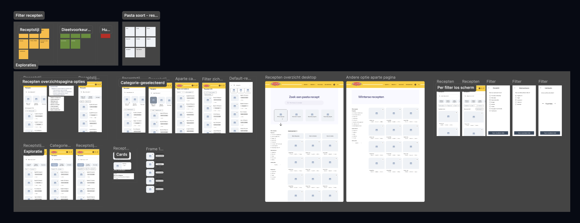Image resolution: width=580 pixels, height=223 pixels.
Task: Click 'Toon resultaten' button in Dieetvoorkeuren filter screen
Action: [524, 133]
